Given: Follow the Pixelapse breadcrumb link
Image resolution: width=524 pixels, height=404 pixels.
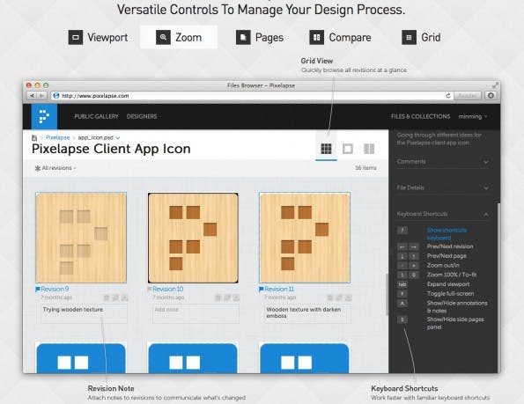Looking at the screenshot, I should pos(57,137).
